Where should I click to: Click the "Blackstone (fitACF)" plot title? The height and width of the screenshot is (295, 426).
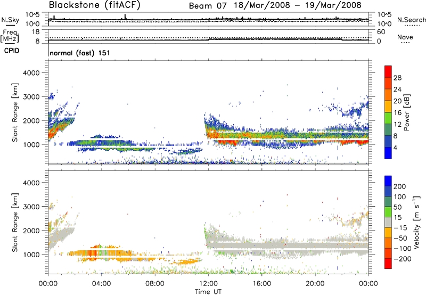click(95, 5)
